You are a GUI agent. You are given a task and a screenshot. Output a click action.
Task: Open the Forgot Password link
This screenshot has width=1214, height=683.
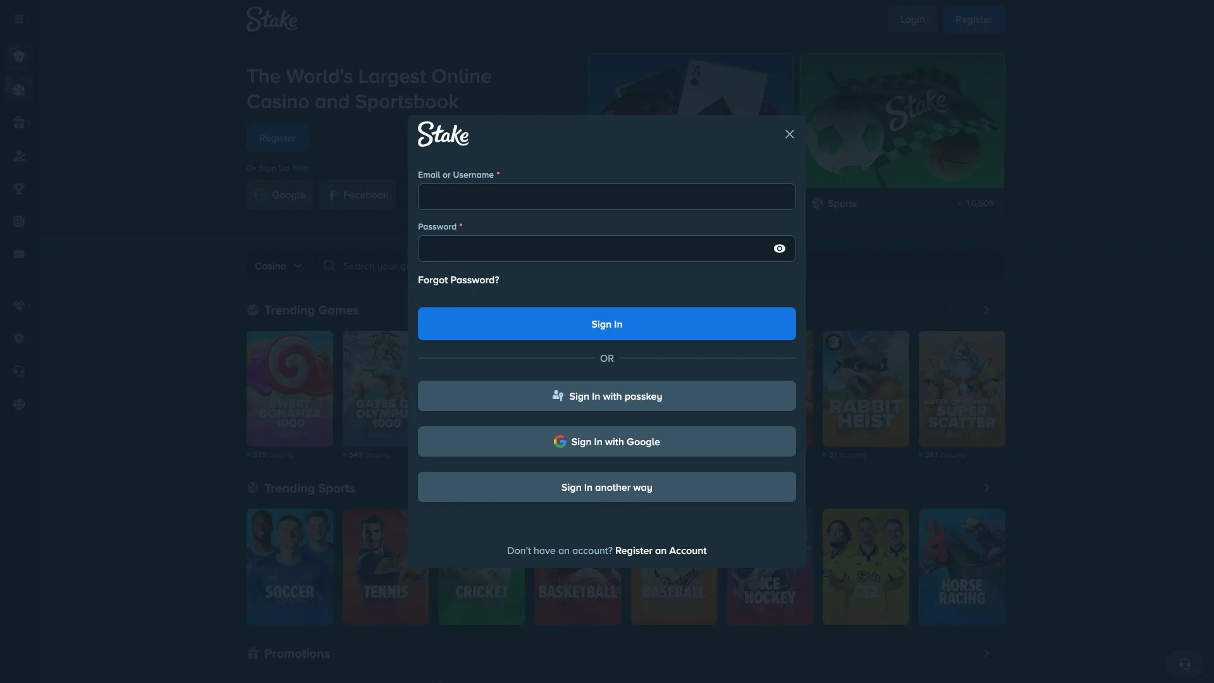458,280
